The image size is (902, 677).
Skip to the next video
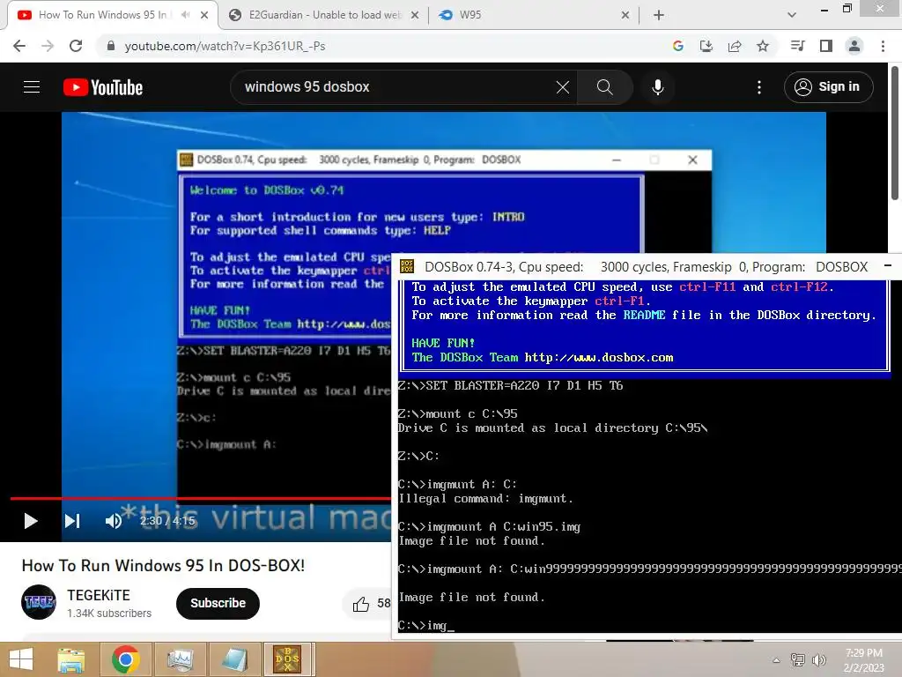tap(72, 521)
